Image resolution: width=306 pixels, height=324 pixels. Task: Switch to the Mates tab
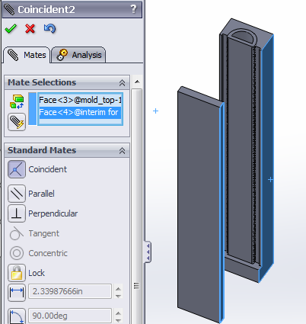tap(27, 55)
